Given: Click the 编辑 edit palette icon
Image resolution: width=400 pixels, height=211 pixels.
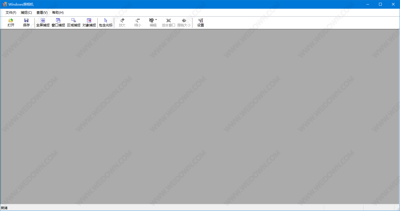Looking at the screenshot, I should pos(151,20).
